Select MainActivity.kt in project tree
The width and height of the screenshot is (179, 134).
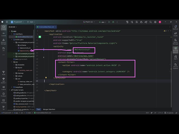tap(24, 48)
